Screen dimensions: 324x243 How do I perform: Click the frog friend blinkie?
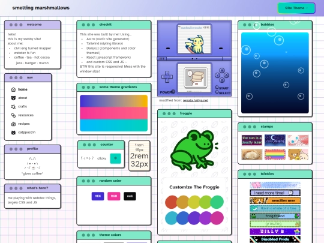pos(275,216)
